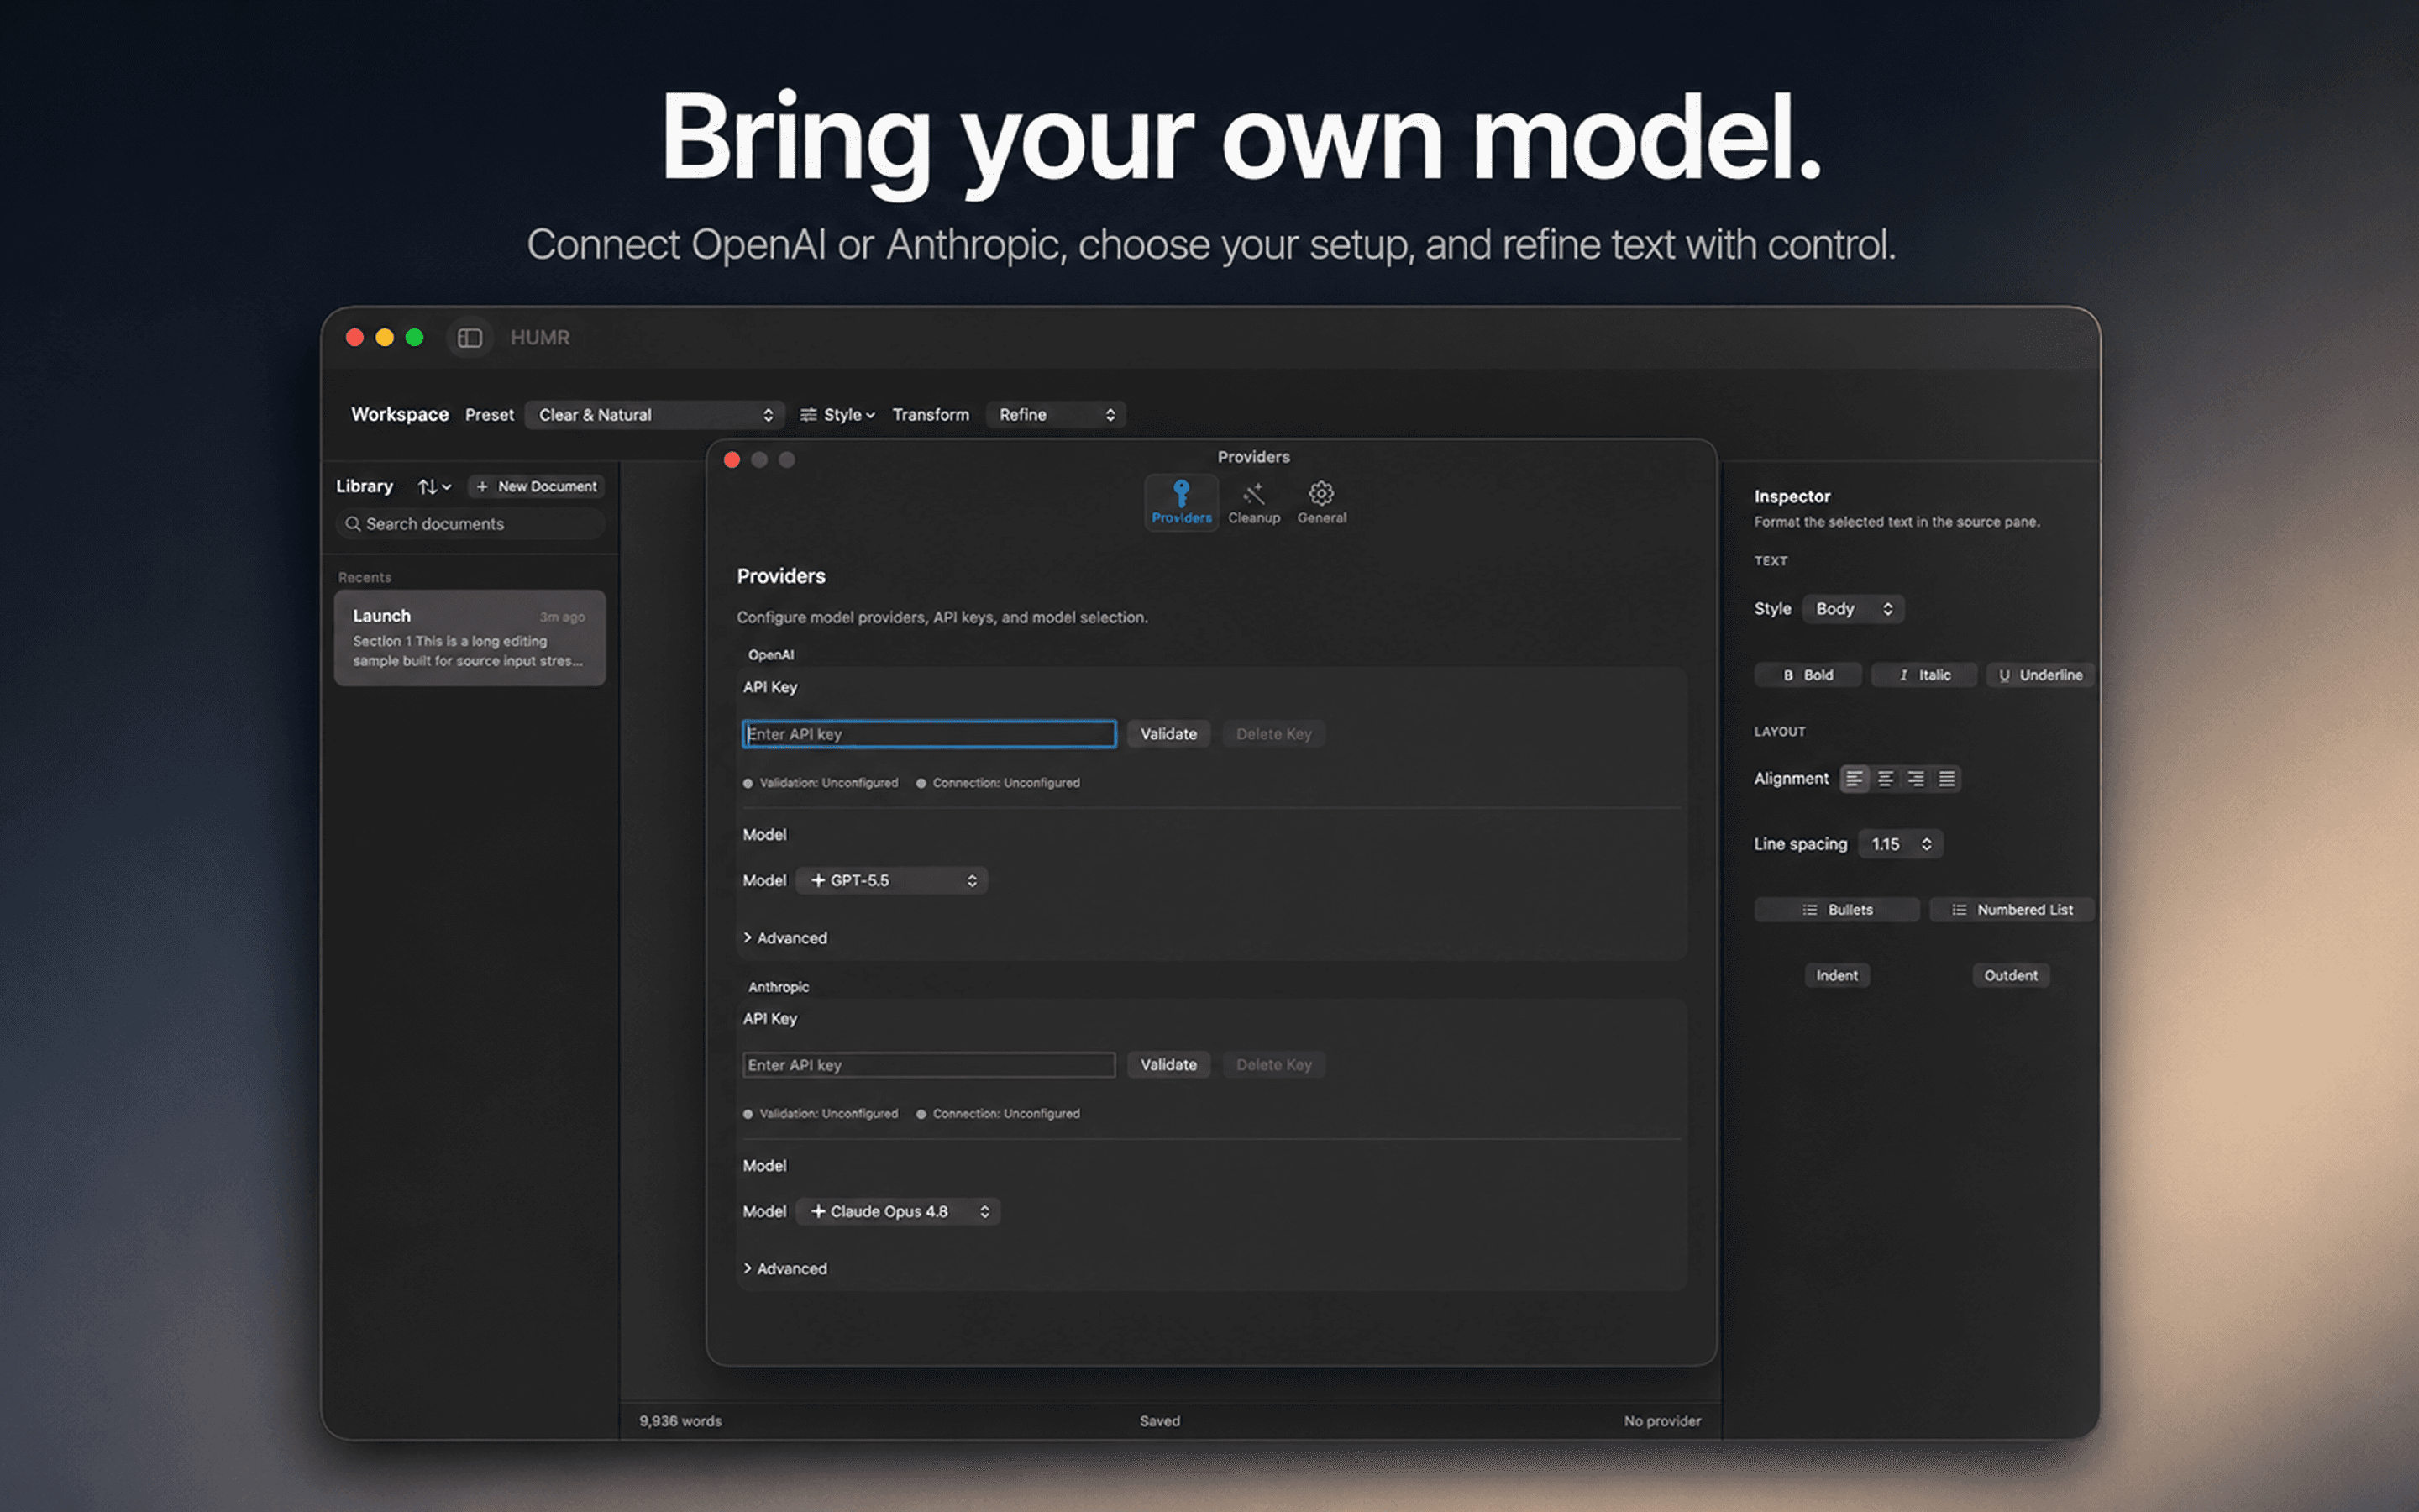Open the Inspector Style Body dropdown
Image resolution: width=2419 pixels, height=1512 pixels.
click(x=1853, y=609)
